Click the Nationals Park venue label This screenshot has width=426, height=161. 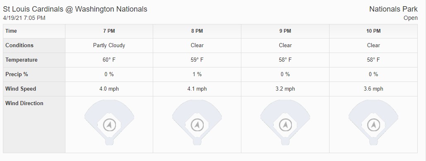pyautogui.click(x=393, y=9)
